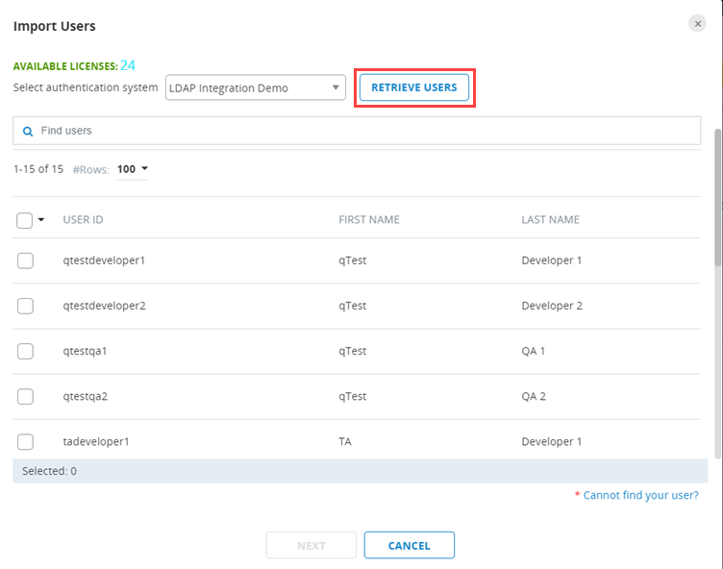Close the Import Users dialog
The height and width of the screenshot is (569, 723).
697,24
